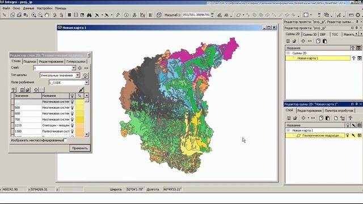363x204 pixels.
Task: Toggle Изображать неклассифицированные checkbox
Action: click(x=65, y=140)
